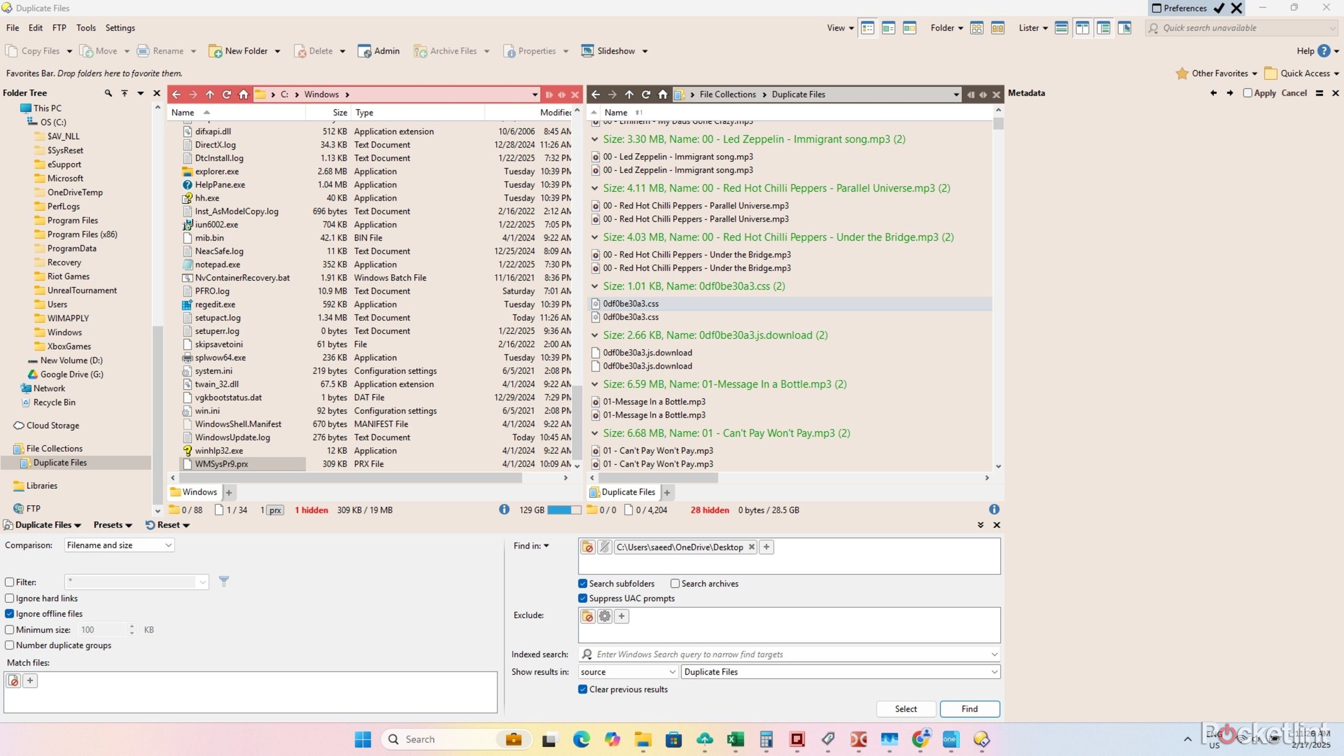
Task: Open the Settings menu
Action: pyautogui.click(x=120, y=28)
